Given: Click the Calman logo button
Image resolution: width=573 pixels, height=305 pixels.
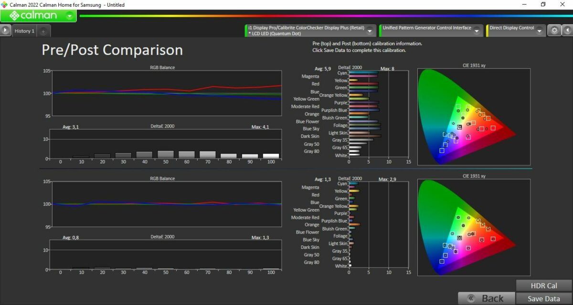Looking at the screenshot, I should click(x=33, y=16).
